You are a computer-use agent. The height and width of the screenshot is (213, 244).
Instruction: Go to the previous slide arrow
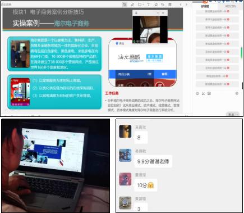181,4
